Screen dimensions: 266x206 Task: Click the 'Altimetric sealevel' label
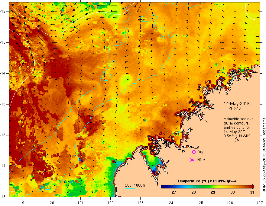tap(239, 119)
